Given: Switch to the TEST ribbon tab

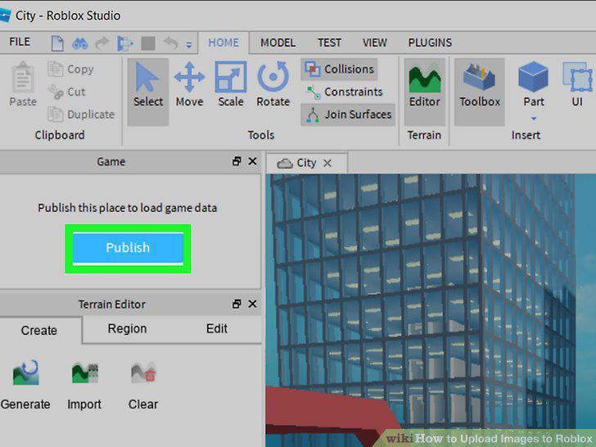Looking at the screenshot, I should pyautogui.click(x=329, y=43).
